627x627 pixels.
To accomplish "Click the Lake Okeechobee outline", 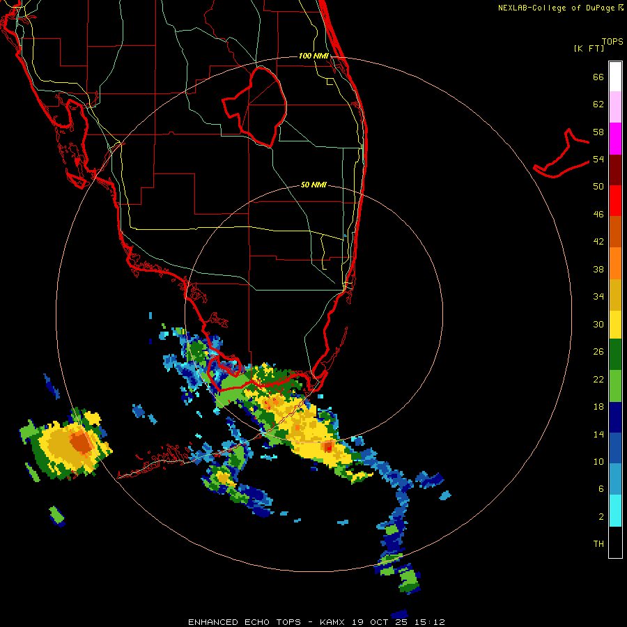I will (x=255, y=107).
